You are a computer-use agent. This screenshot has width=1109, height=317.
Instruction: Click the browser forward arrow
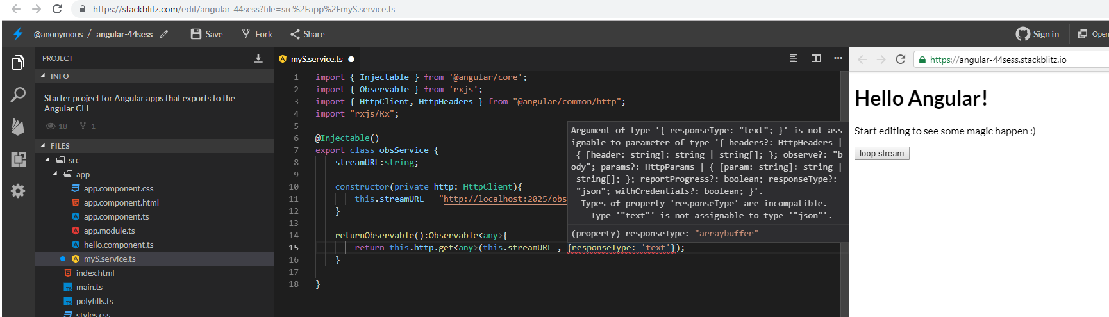click(x=37, y=9)
